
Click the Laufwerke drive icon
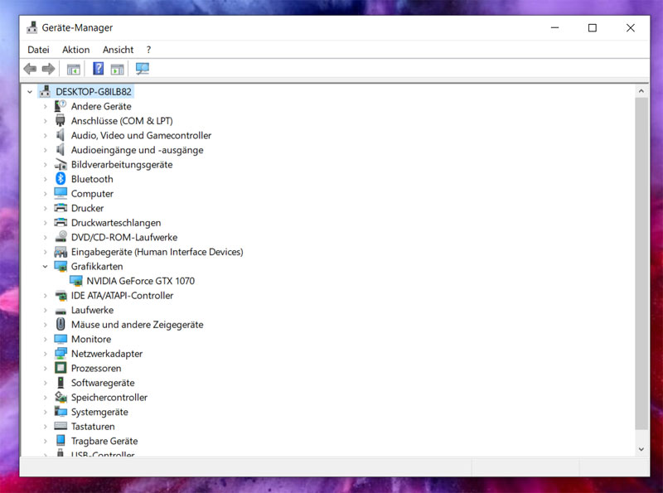point(60,311)
